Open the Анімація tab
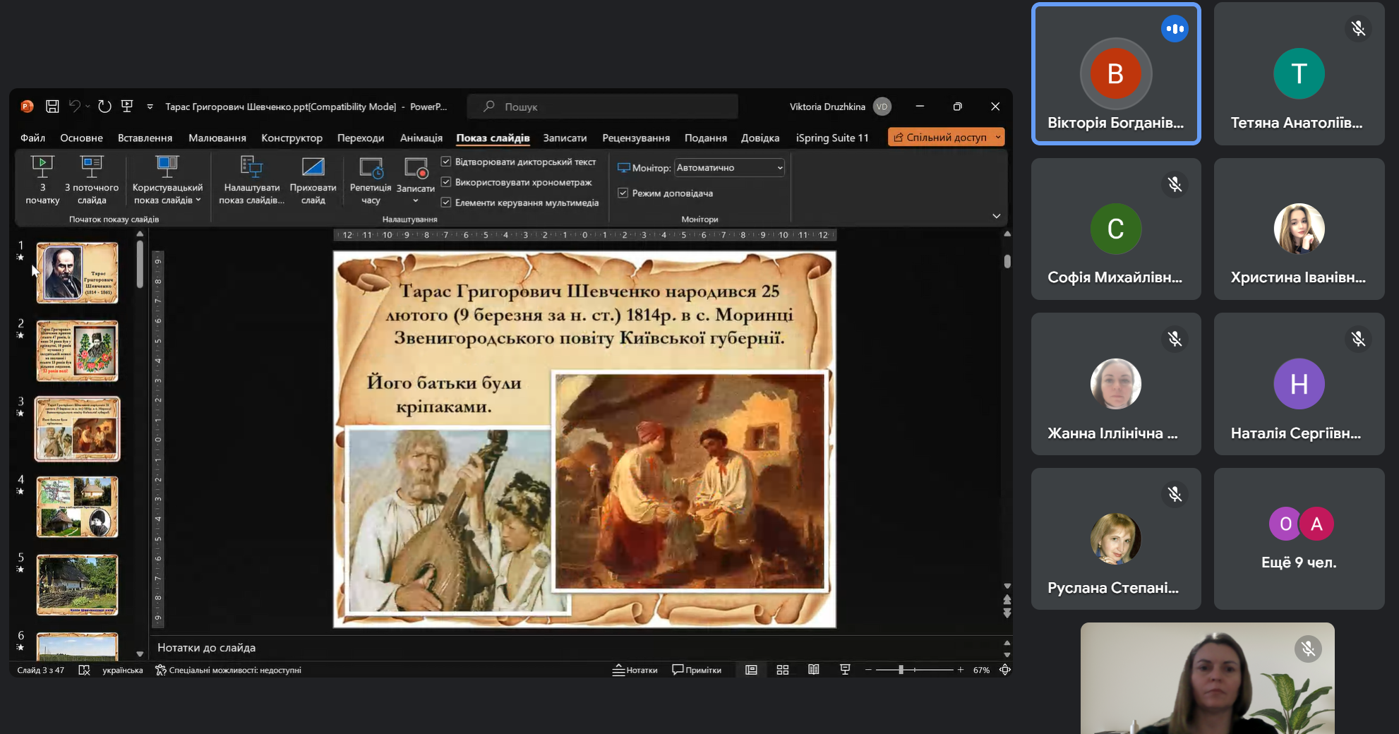This screenshot has width=1399, height=734. [421, 138]
